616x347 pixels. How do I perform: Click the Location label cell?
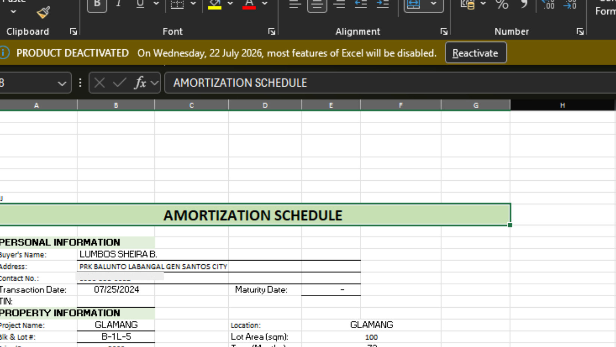(245, 325)
